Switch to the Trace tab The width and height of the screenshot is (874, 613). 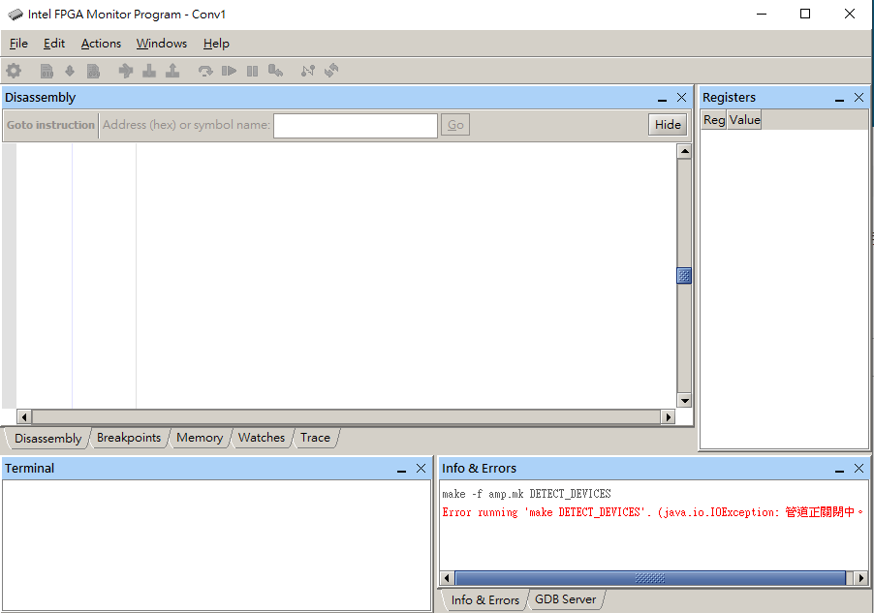click(x=316, y=438)
